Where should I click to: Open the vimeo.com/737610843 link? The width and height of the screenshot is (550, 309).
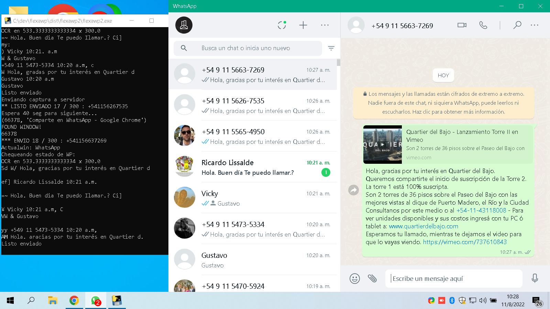465,242
